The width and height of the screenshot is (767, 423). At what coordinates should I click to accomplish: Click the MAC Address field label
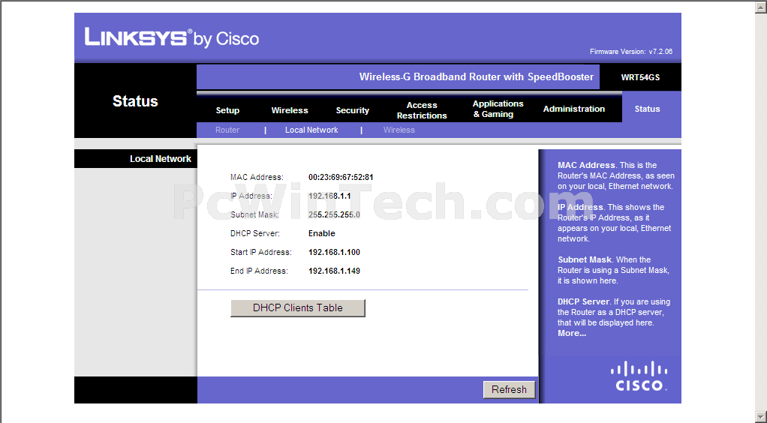tap(257, 177)
